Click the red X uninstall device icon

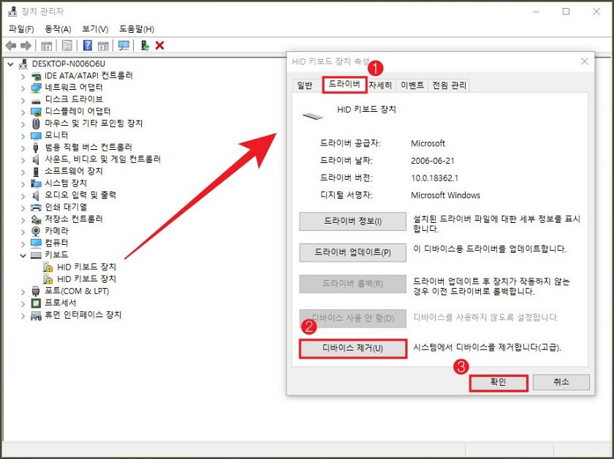click(x=159, y=45)
